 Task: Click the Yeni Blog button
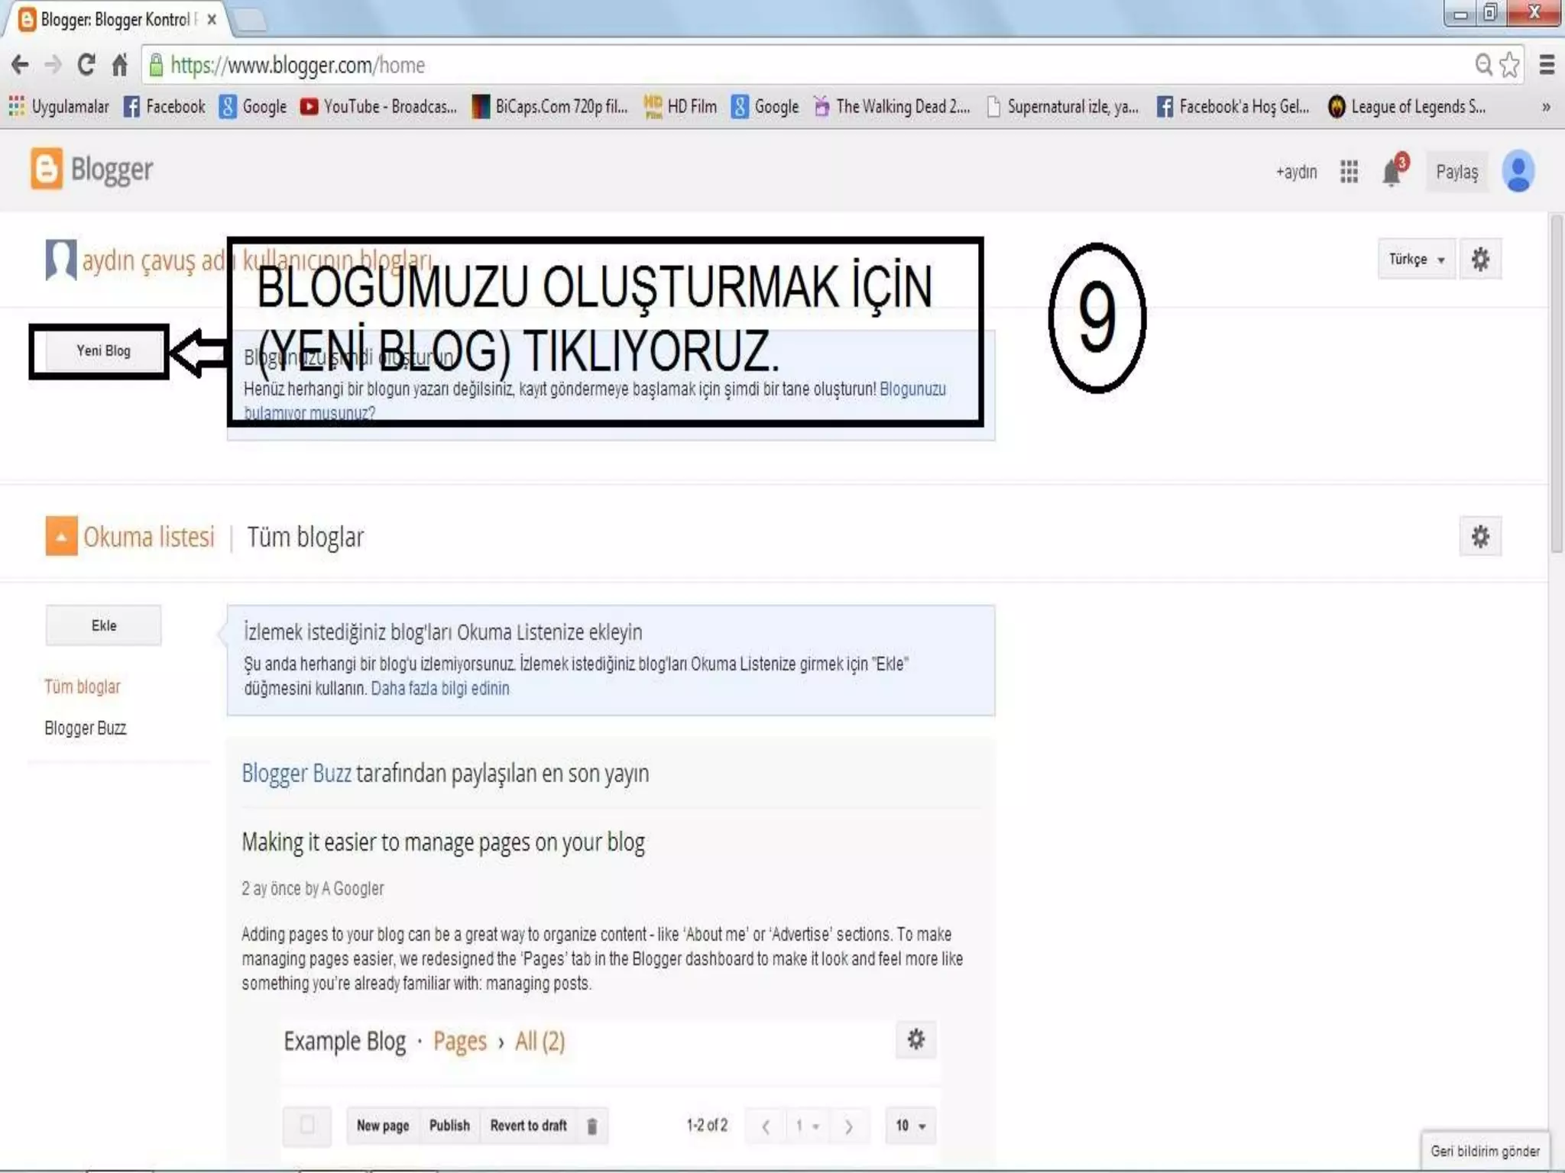pyautogui.click(x=103, y=351)
